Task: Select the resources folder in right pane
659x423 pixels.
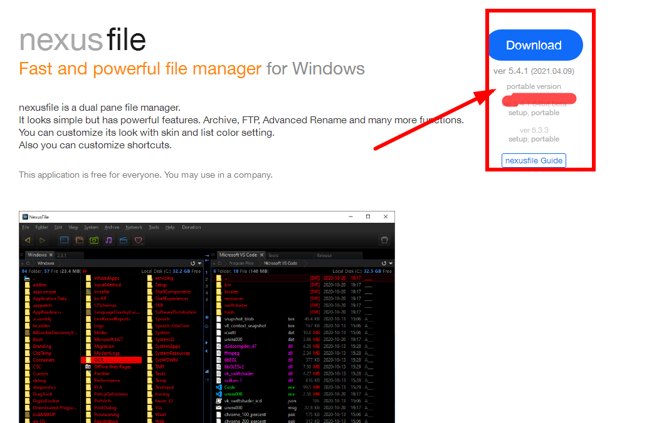Action: tap(234, 299)
